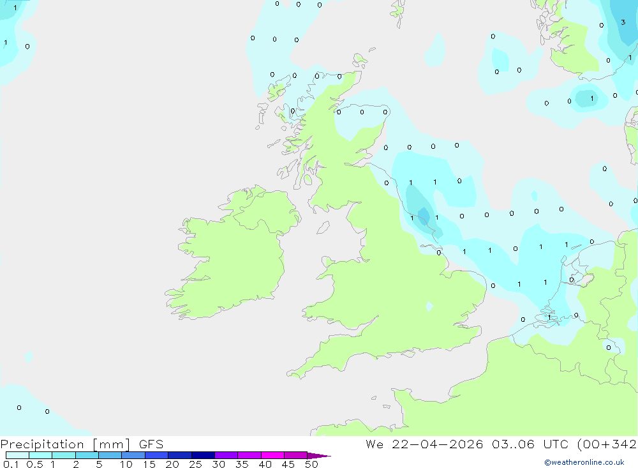Viewport: 638px width, 468px height.
Task: Click the 35–40 mm legend swatch
Action: pyautogui.click(x=249, y=455)
